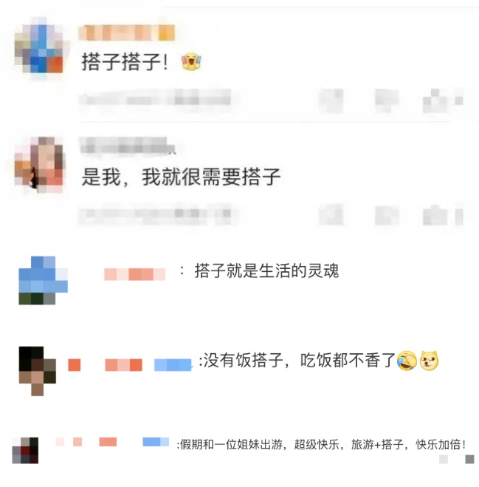Open the woman's avatar beside "是我,我就很需要搭子"

click(39, 163)
